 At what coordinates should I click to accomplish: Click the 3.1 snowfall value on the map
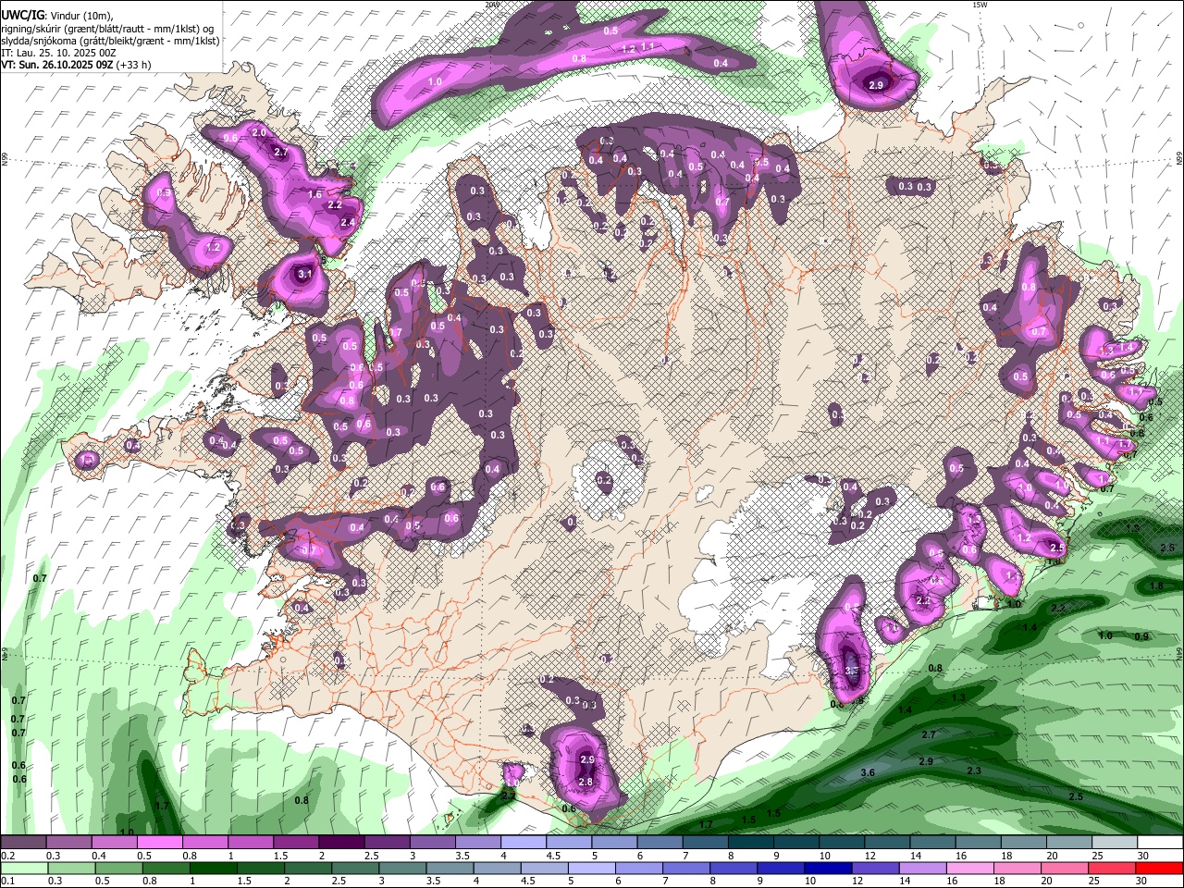(x=306, y=275)
